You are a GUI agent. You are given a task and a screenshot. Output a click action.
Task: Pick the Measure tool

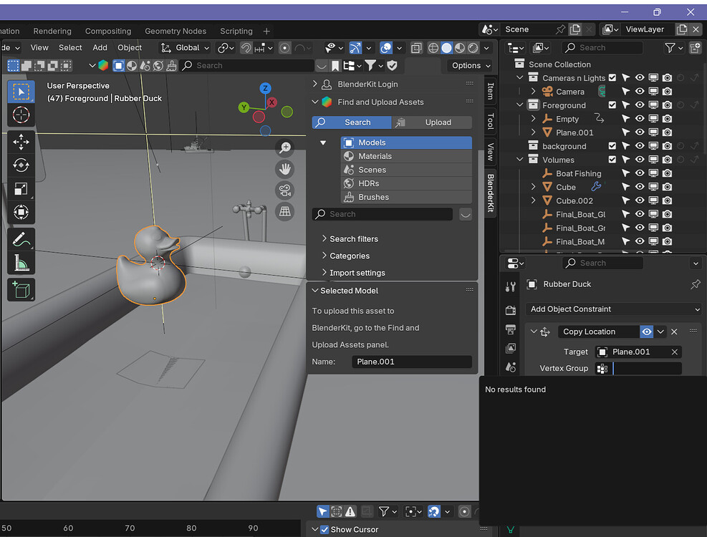pos(21,263)
